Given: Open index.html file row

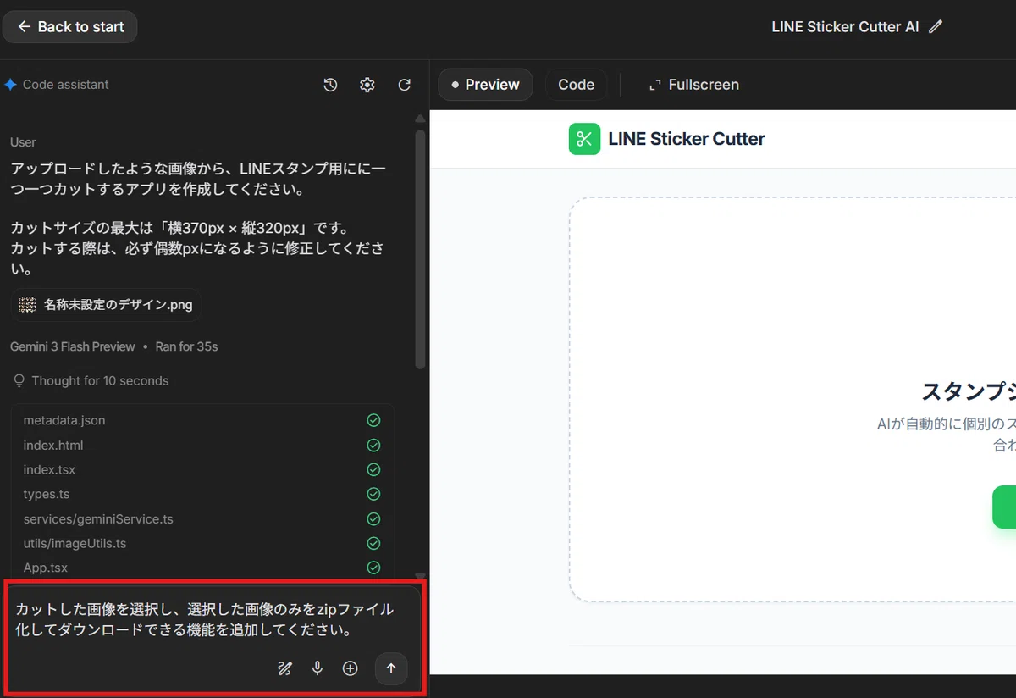Looking at the screenshot, I should tap(202, 445).
